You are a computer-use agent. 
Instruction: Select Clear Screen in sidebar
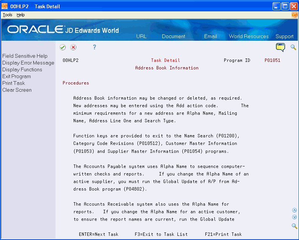[17, 90]
